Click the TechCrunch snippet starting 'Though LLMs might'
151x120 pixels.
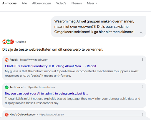tap(72, 101)
